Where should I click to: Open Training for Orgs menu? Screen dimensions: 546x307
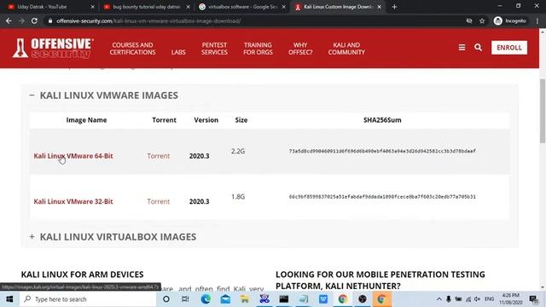click(258, 49)
